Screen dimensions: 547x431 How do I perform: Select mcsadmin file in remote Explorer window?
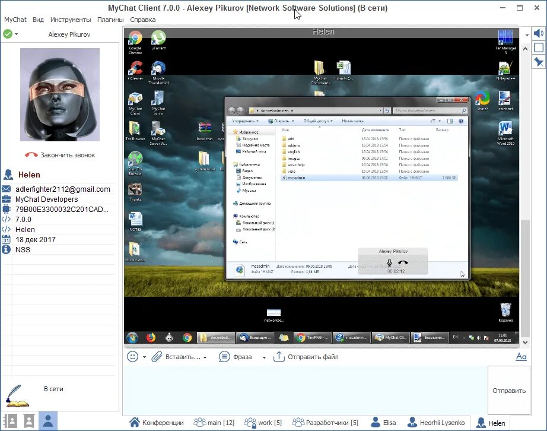(369, 178)
